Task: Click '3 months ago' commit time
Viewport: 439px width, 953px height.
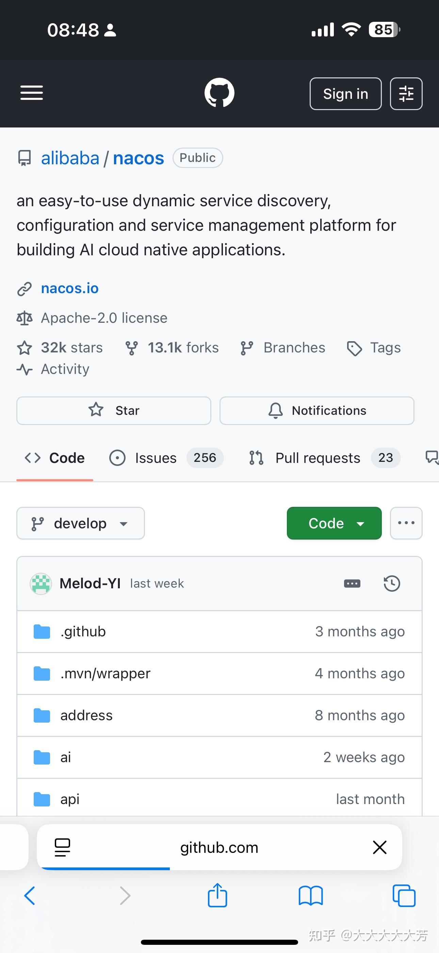Action: click(x=360, y=632)
